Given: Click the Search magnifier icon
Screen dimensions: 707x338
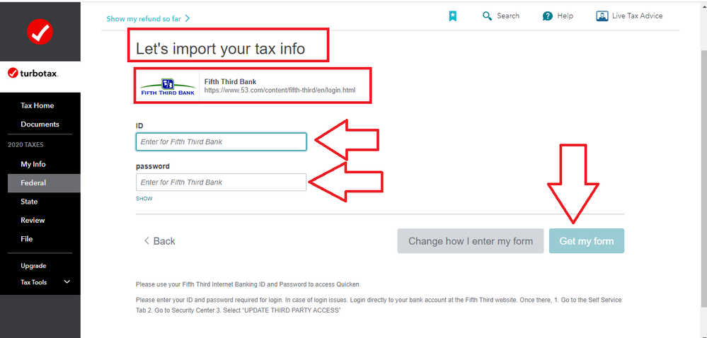Looking at the screenshot, I should click(487, 16).
